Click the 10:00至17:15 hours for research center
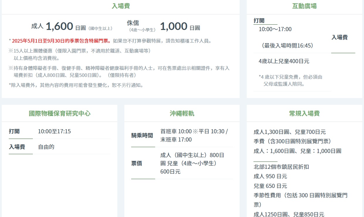This screenshot has height=217, width=364. [54, 131]
